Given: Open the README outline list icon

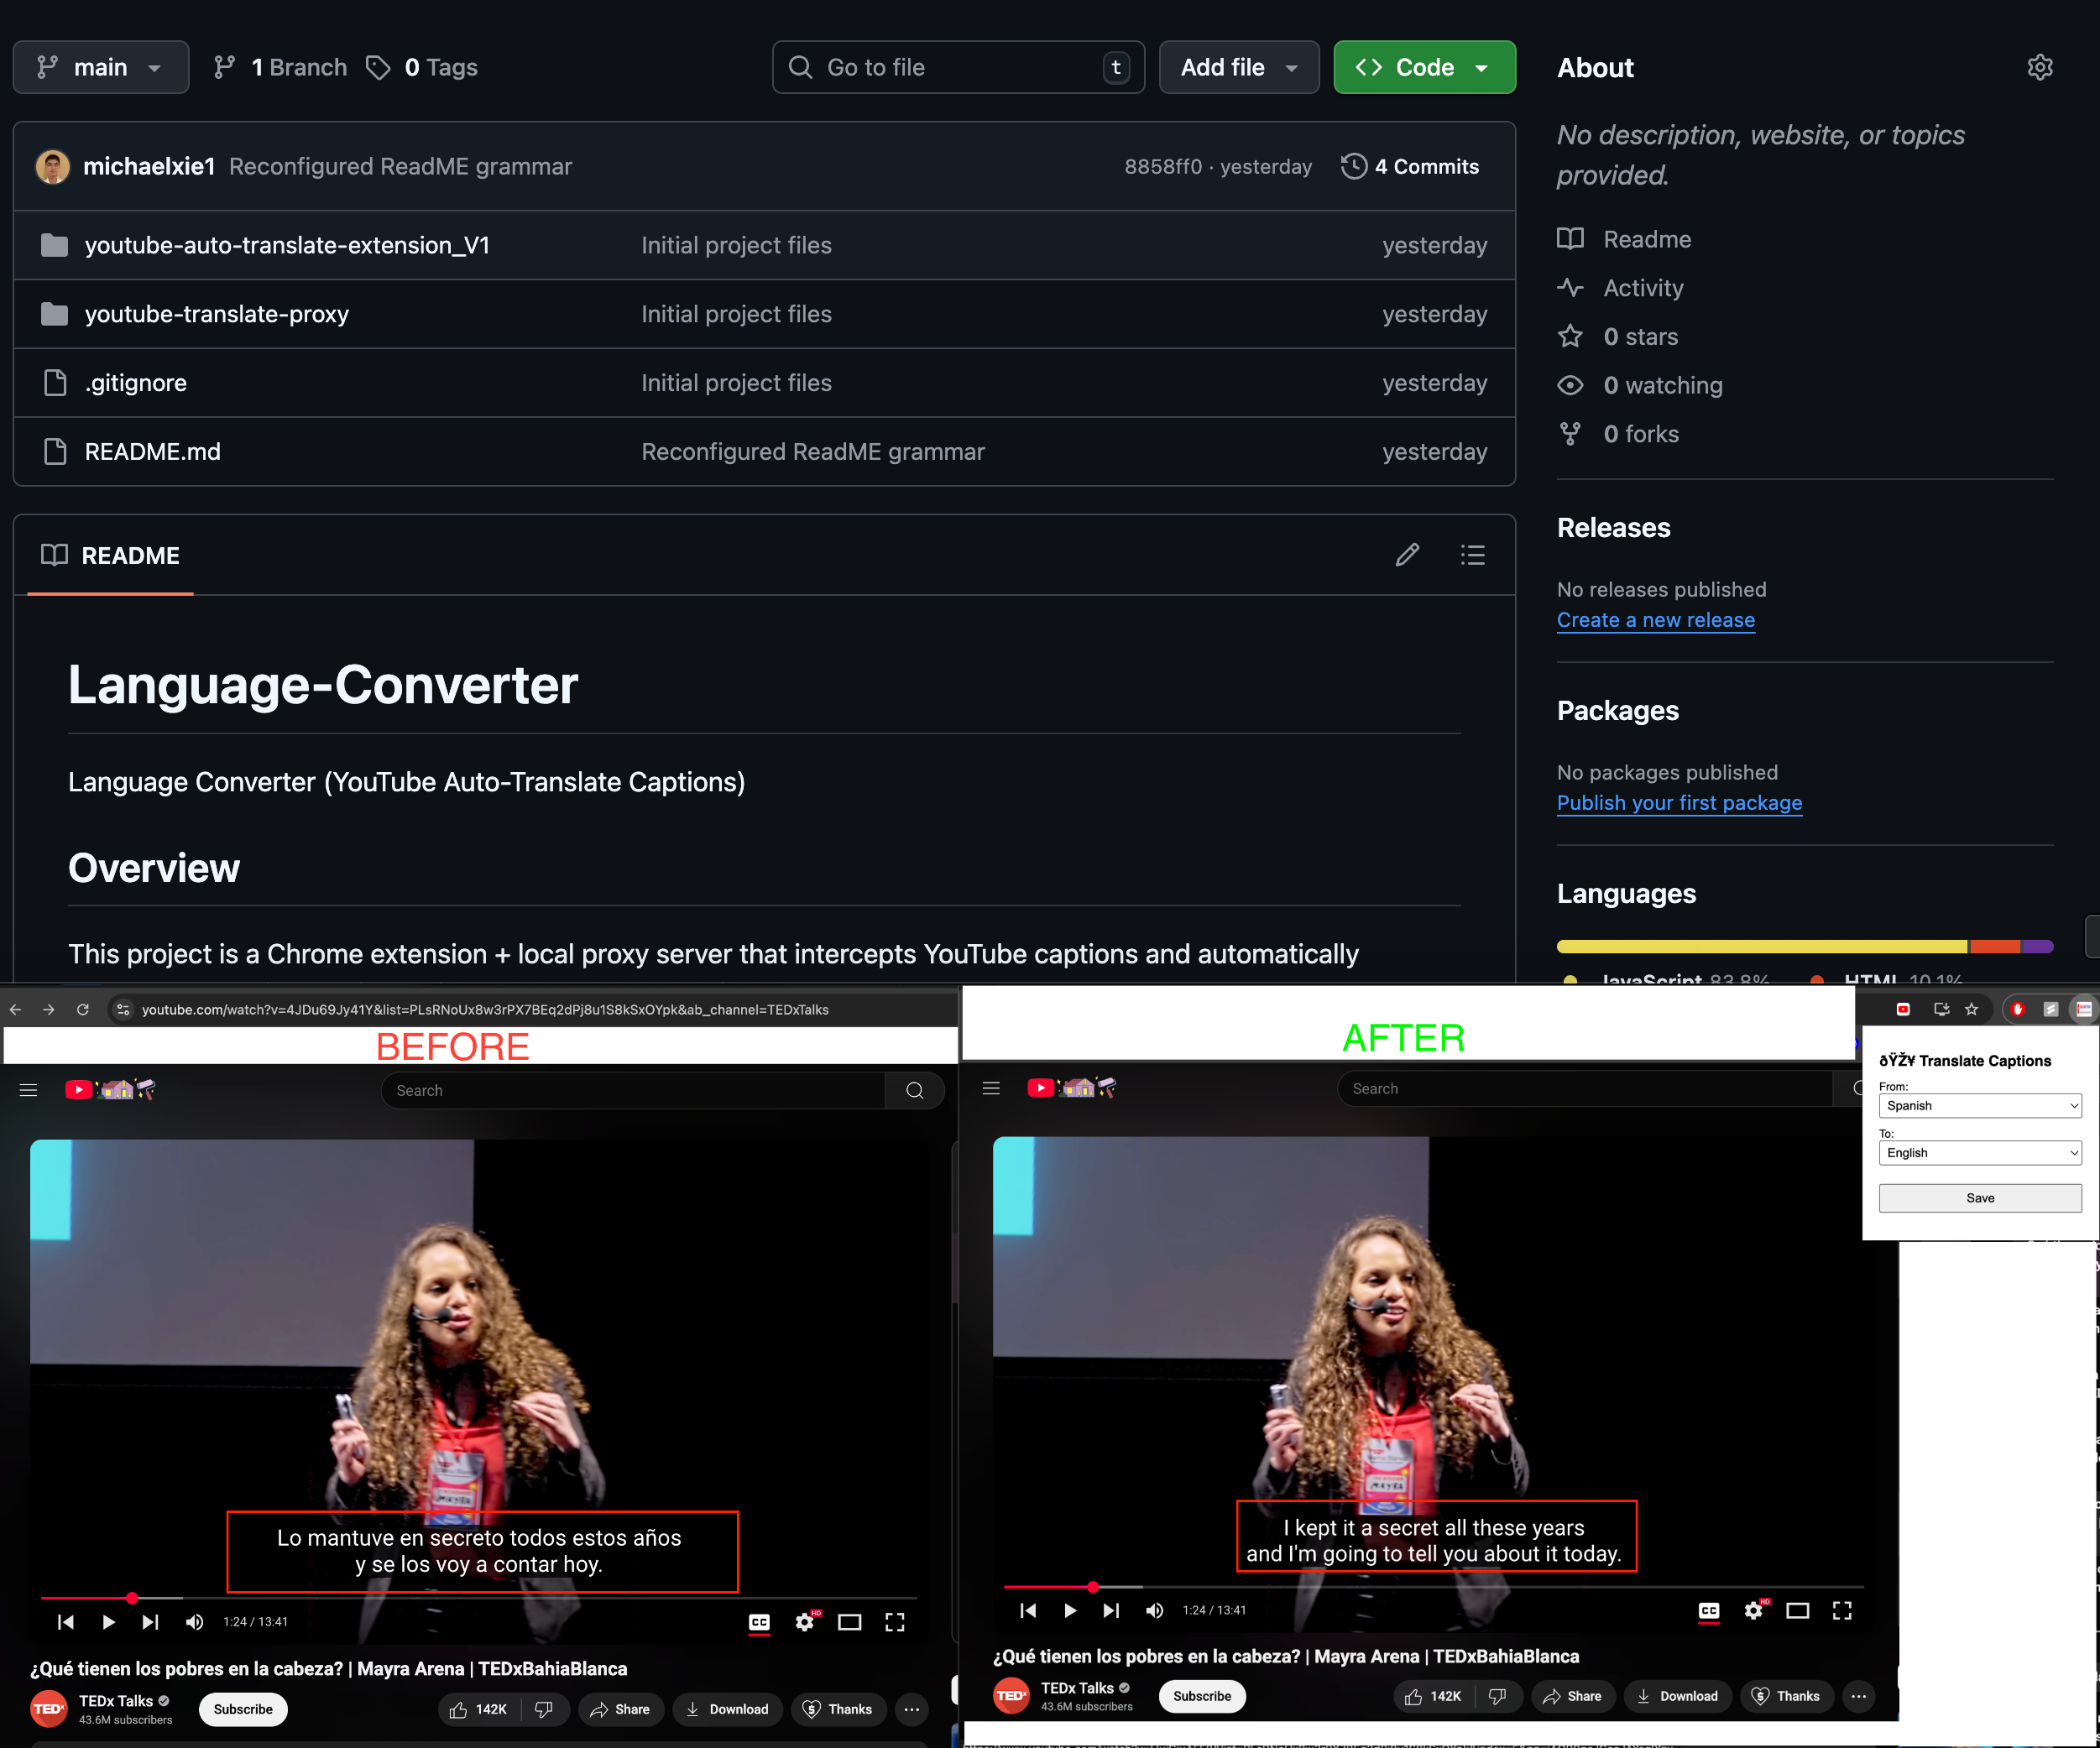Looking at the screenshot, I should (1472, 555).
